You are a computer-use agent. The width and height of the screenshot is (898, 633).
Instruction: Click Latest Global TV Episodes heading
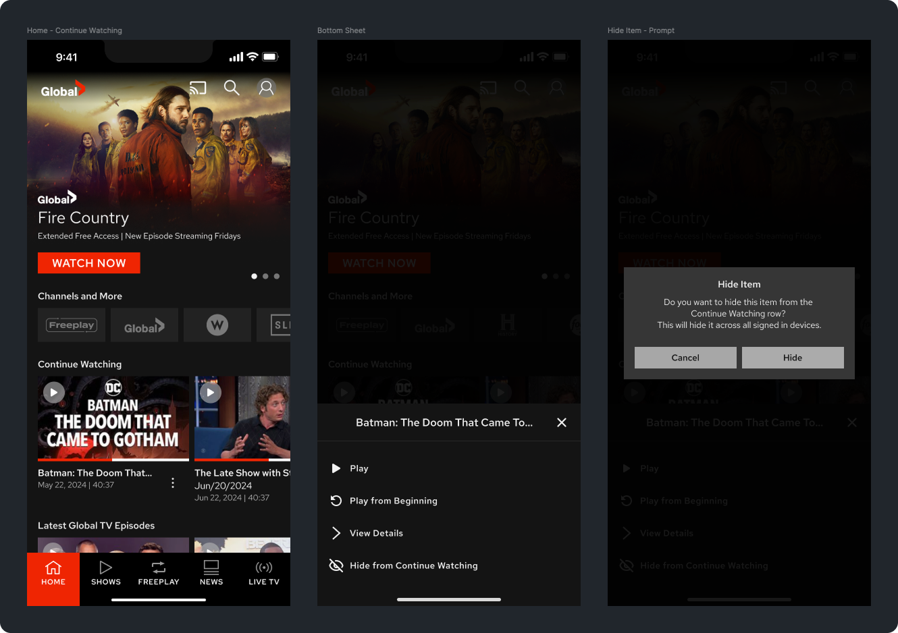pos(96,526)
